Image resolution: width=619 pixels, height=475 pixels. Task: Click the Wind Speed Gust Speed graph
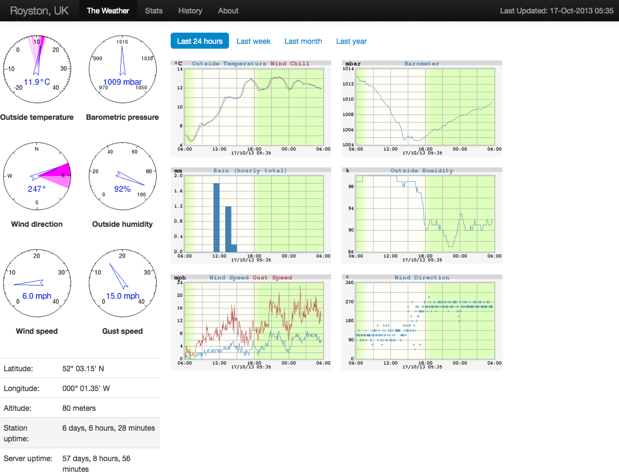250,322
